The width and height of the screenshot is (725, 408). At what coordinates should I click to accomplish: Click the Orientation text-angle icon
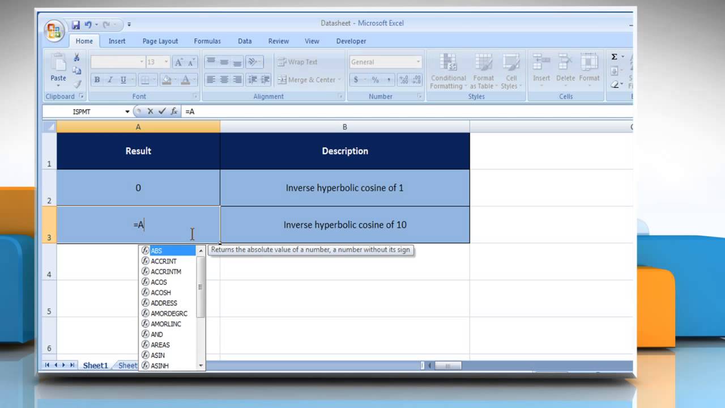click(253, 62)
